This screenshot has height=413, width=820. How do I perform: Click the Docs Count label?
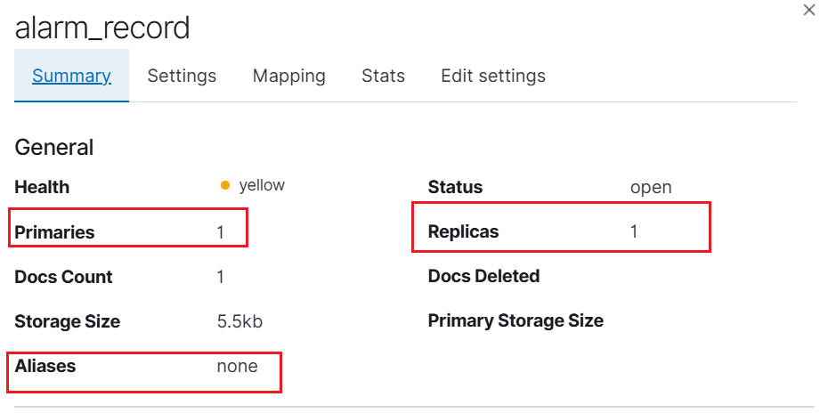[63, 277]
